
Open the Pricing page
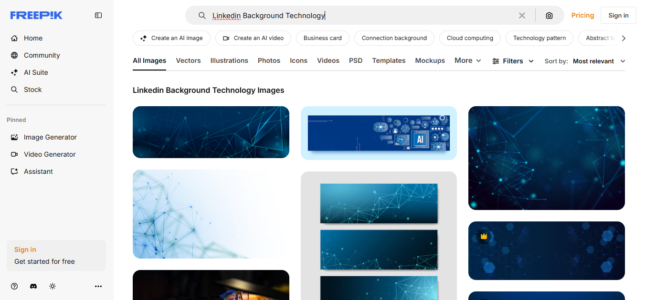coord(582,15)
